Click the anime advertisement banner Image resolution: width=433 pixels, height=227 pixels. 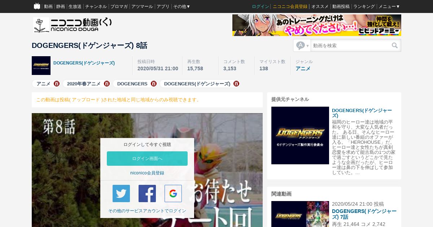(x=317, y=25)
